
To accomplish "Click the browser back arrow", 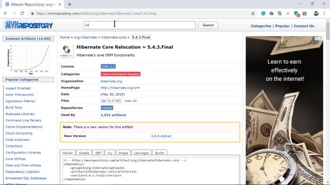I will click(x=6, y=13).
